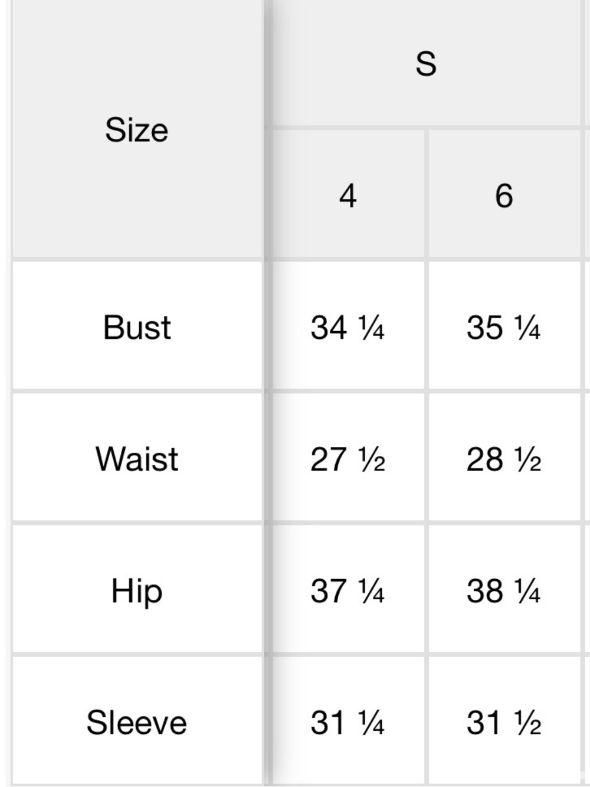Select the 38 ¼ hip measurement cell
Screen dimensions: 590x787
click(x=504, y=590)
